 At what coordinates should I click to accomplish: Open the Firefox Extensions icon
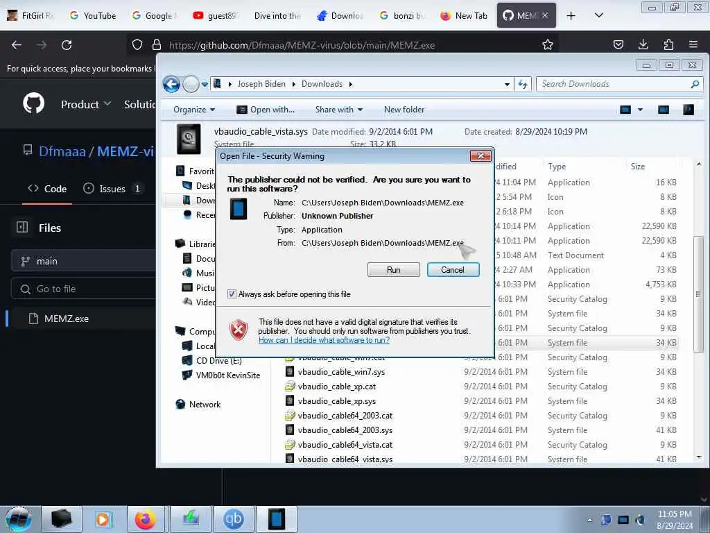coord(668,45)
